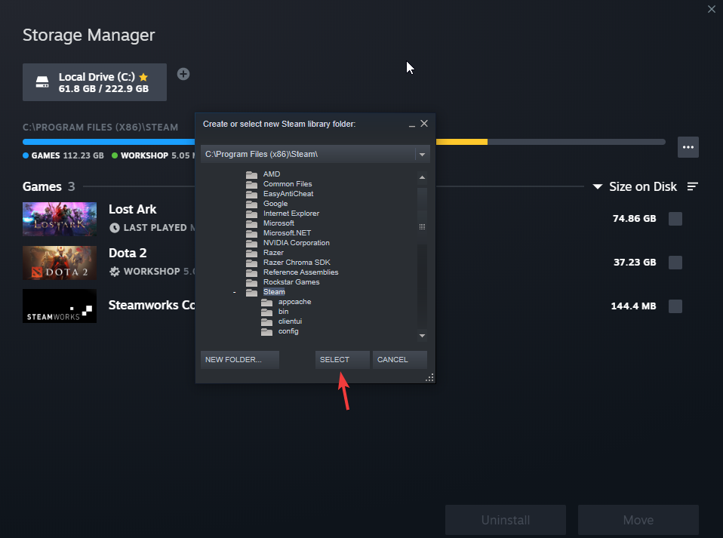723x538 pixels.
Task: Click the sort order icon beside Size on Disk
Action: tap(693, 186)
